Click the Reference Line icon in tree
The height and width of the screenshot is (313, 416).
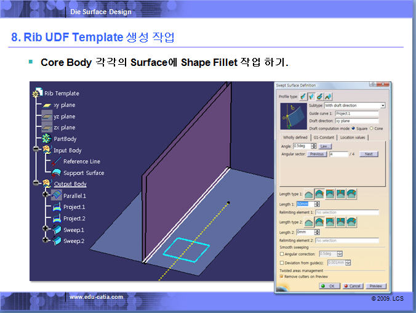(56, 161)
